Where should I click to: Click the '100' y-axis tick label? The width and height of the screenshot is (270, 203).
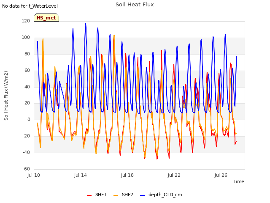click(26, 38)
